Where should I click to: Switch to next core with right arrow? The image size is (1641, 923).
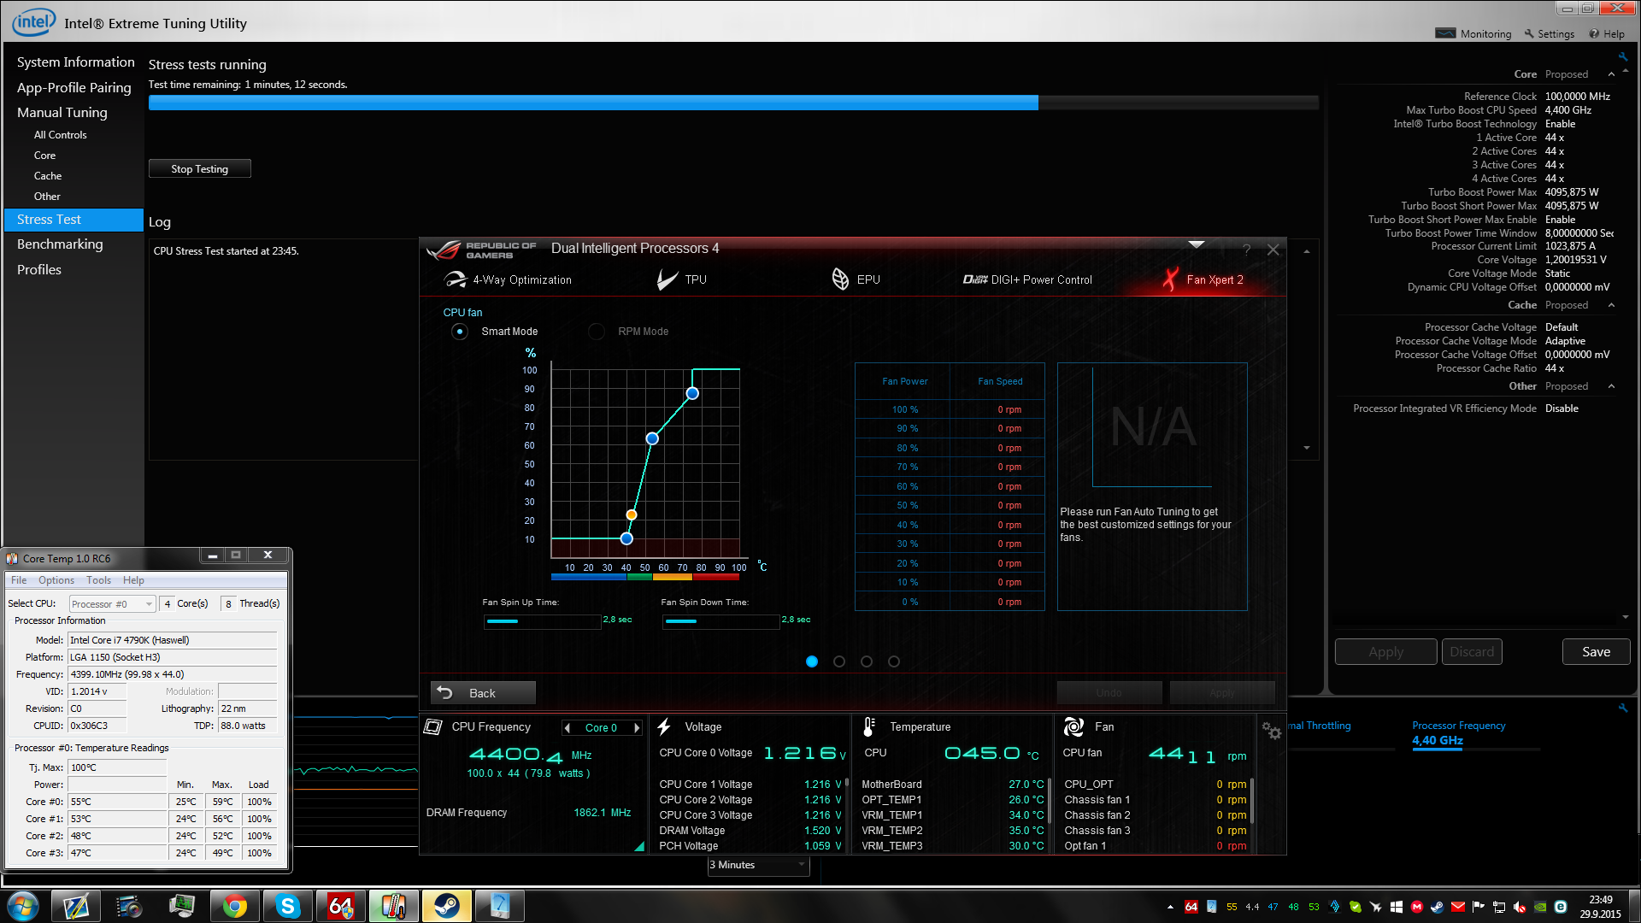pyautogui.click(x=637, y=728)
